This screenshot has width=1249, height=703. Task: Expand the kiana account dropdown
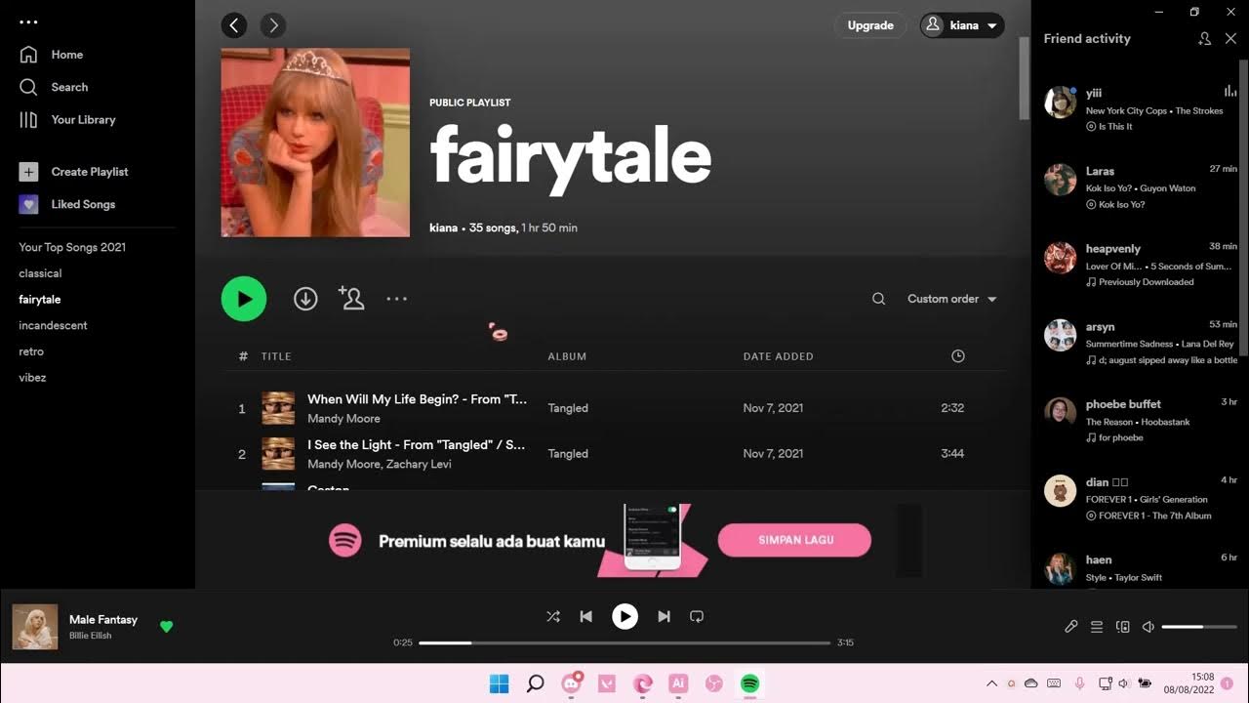[962, 25]
